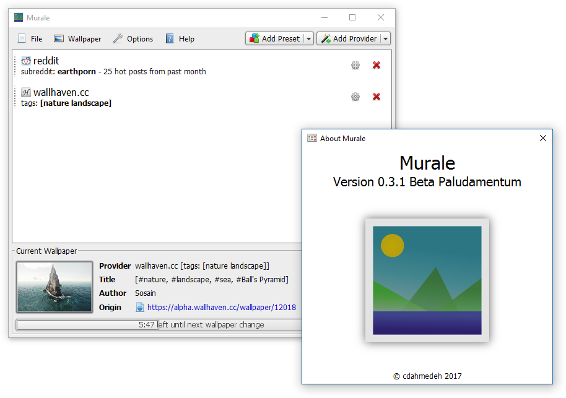566x398 pixels.
Task: Click the wallpaper change countdown progress bar
Action: pyautogui.click(x=159, y=325)
